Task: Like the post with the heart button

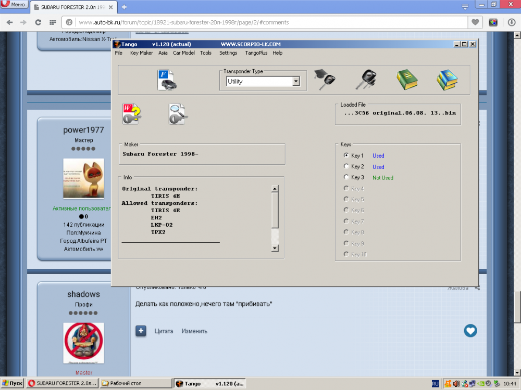Action: (x=470, y=331)
